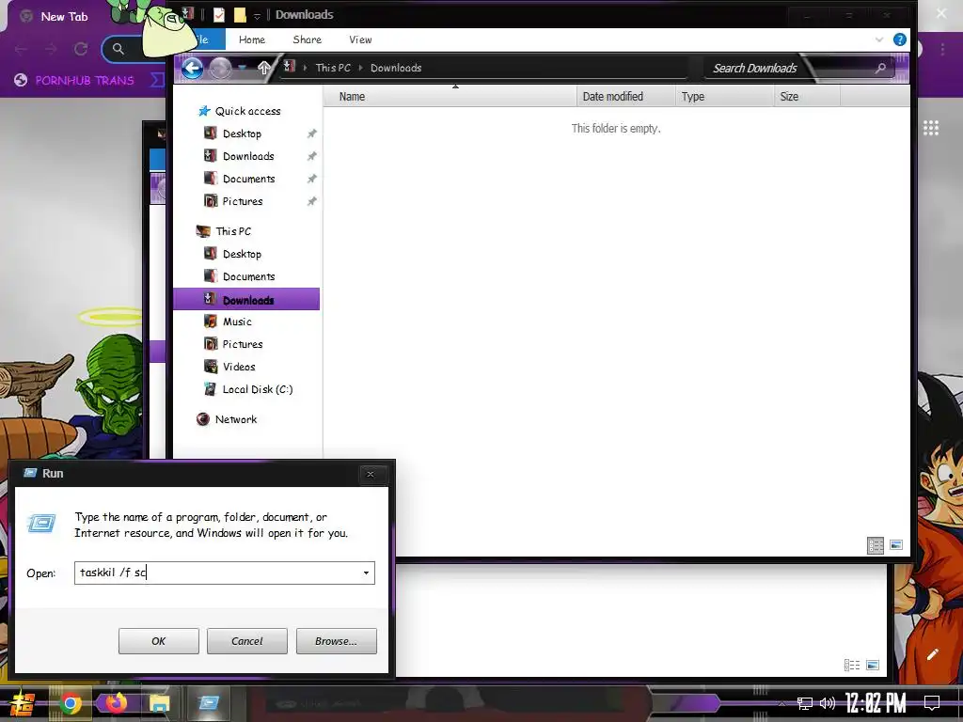The height and width of the screenshot is (722, 963).
Task: Open Firefox from the taskbar
Action: tap(116, 703)
